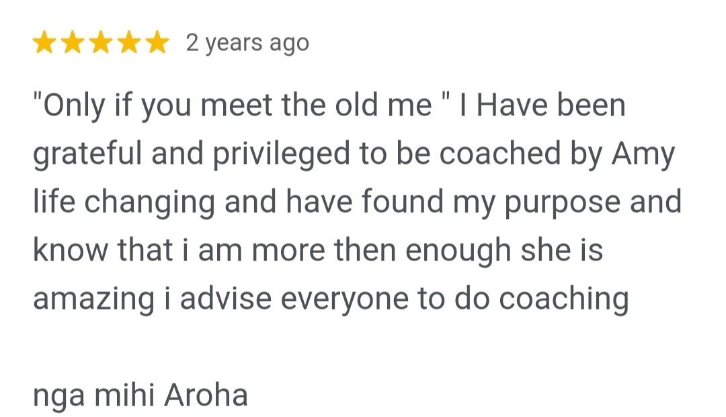Screen dimensions: 726x417
Task: Click the word "grateful" in the review text
Action: click(87, 155)
